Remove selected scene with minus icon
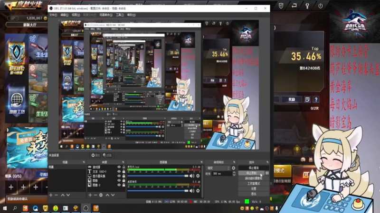The width and height of the screenshot is (380, 213). (x=56, y=195)
